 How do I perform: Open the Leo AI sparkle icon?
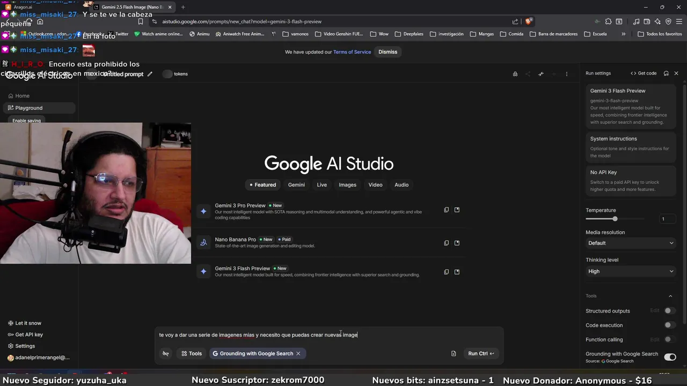coord(657,21)
